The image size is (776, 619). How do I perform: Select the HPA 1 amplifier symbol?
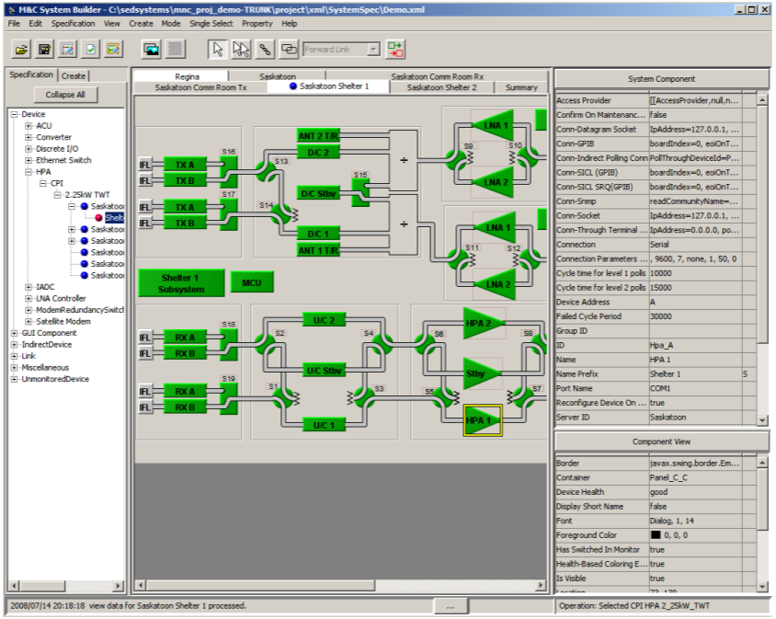(482, 420)
